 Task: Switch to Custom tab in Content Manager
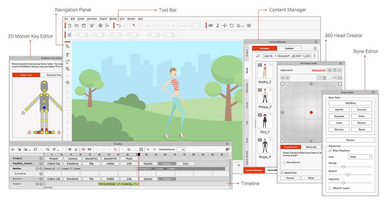tap(289, 48)
